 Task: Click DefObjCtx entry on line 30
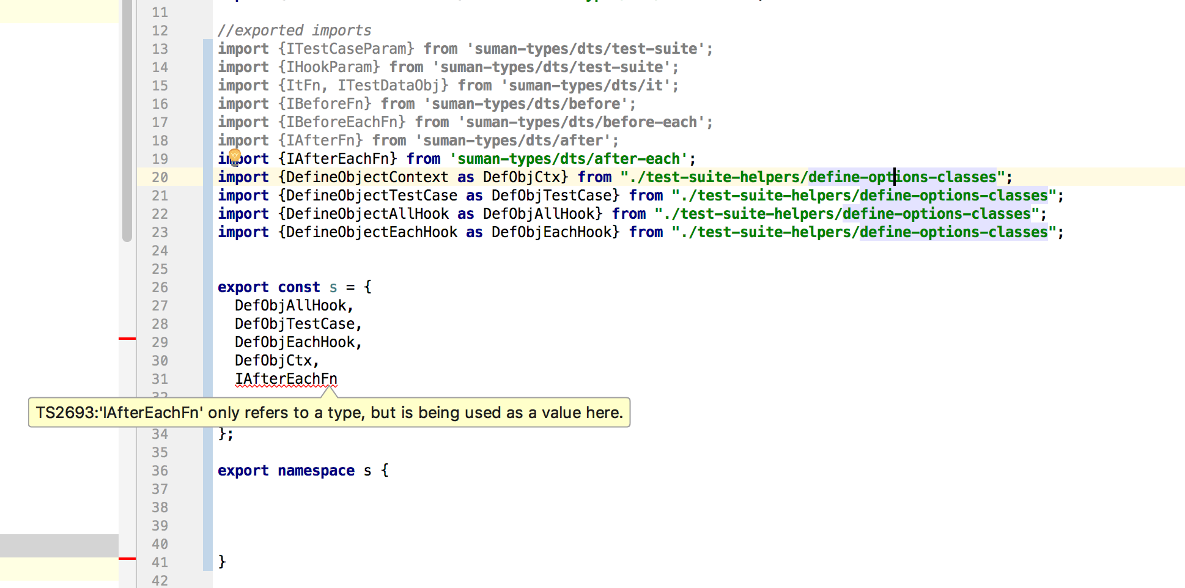(273, 361)
